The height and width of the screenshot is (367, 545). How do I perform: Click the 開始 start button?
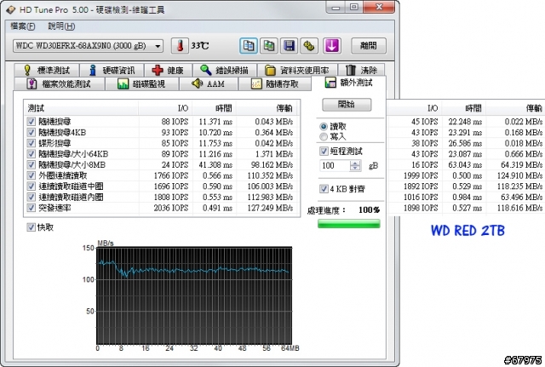click(x=347, y=104)
